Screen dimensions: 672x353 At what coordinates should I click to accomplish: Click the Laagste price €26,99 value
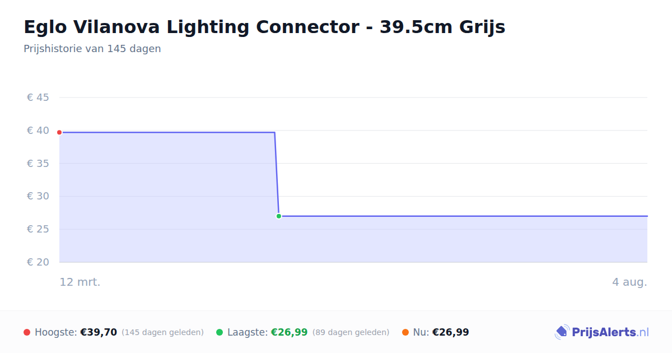point(289,332)
